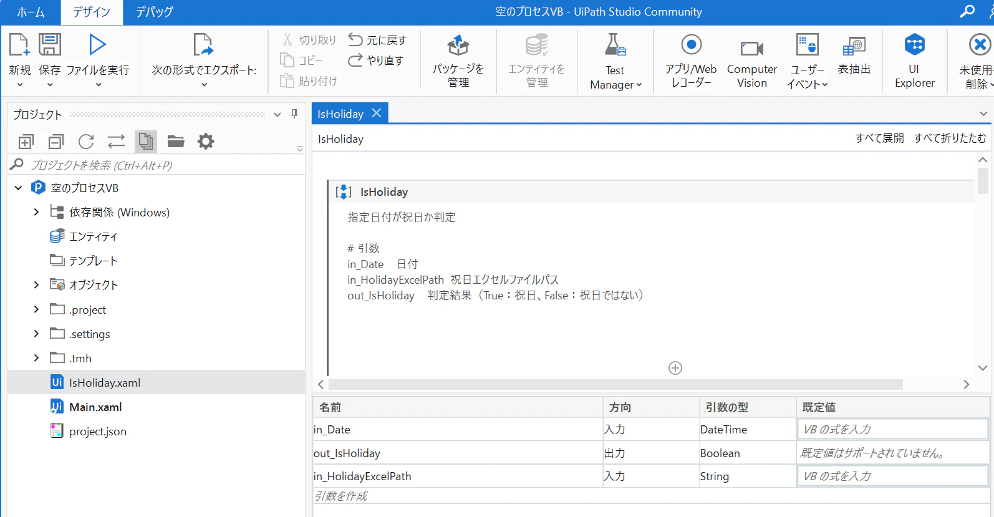This screenshot has height=517, width=994.
Task: Switch to the デザイン tab
Action: [92, 12]
